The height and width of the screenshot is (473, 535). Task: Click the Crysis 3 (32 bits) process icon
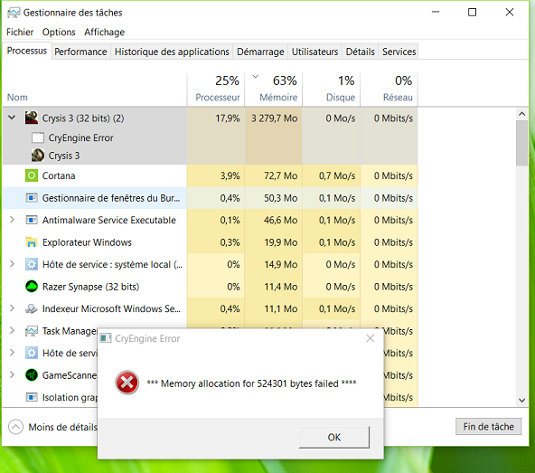pyautogui.click(x=32, y=118)
